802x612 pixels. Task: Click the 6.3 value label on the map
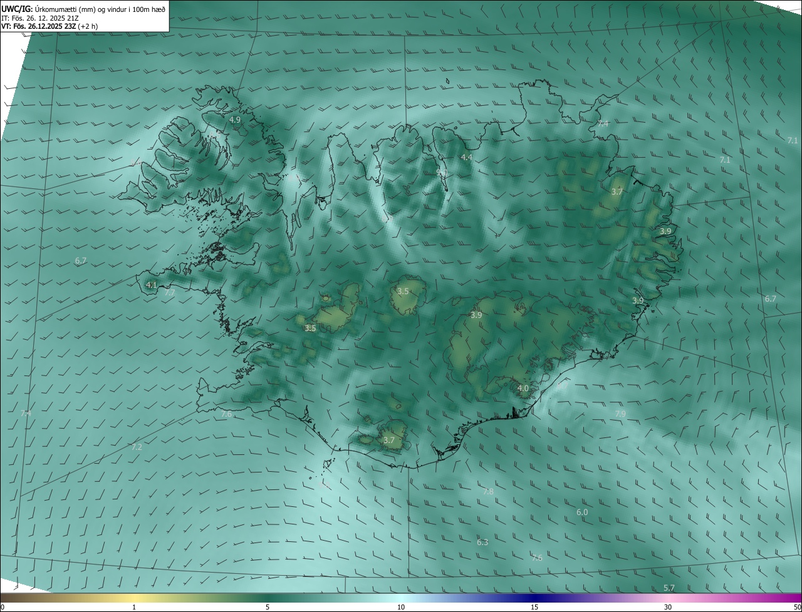pos(482,543)
